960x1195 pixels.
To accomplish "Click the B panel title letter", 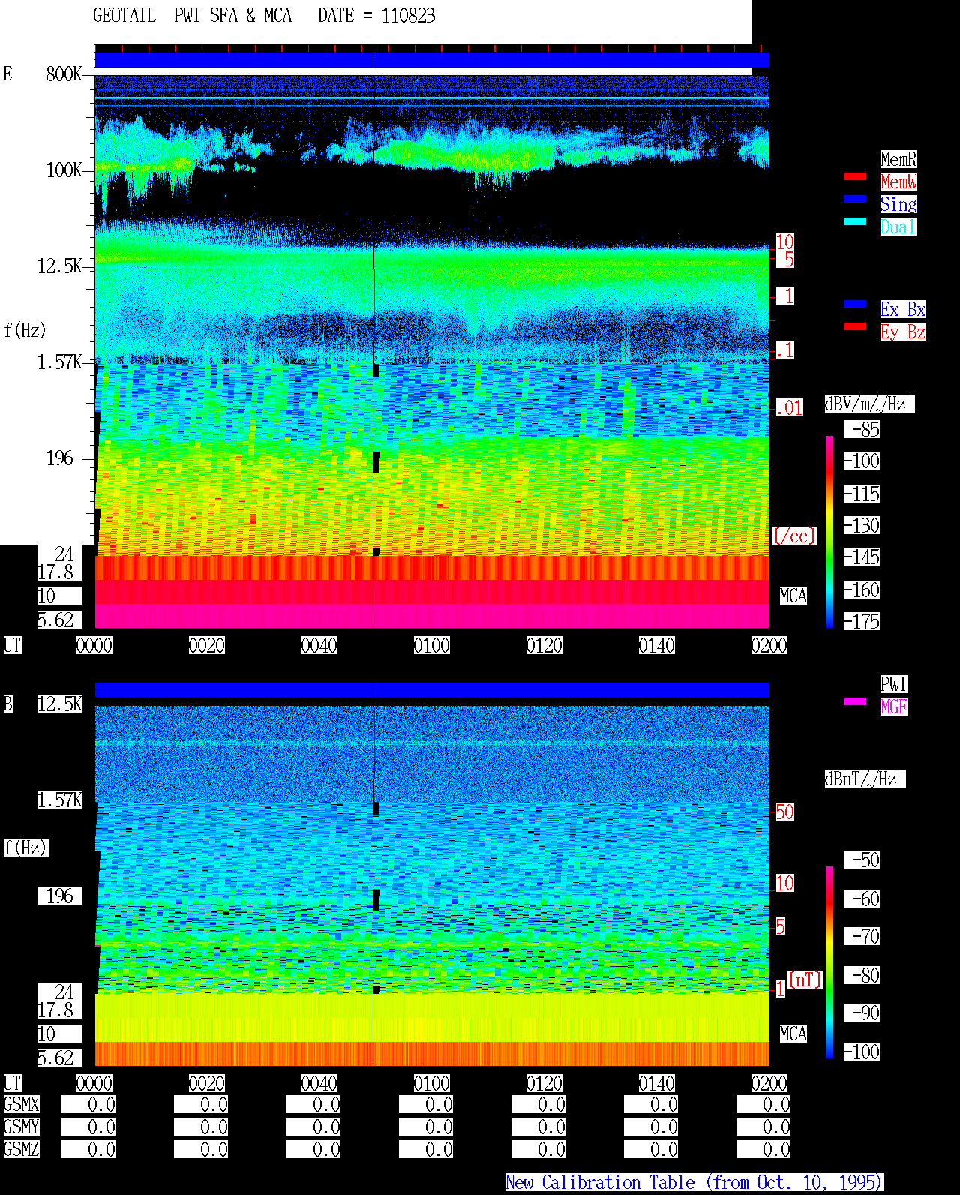I will click(7, 704).
